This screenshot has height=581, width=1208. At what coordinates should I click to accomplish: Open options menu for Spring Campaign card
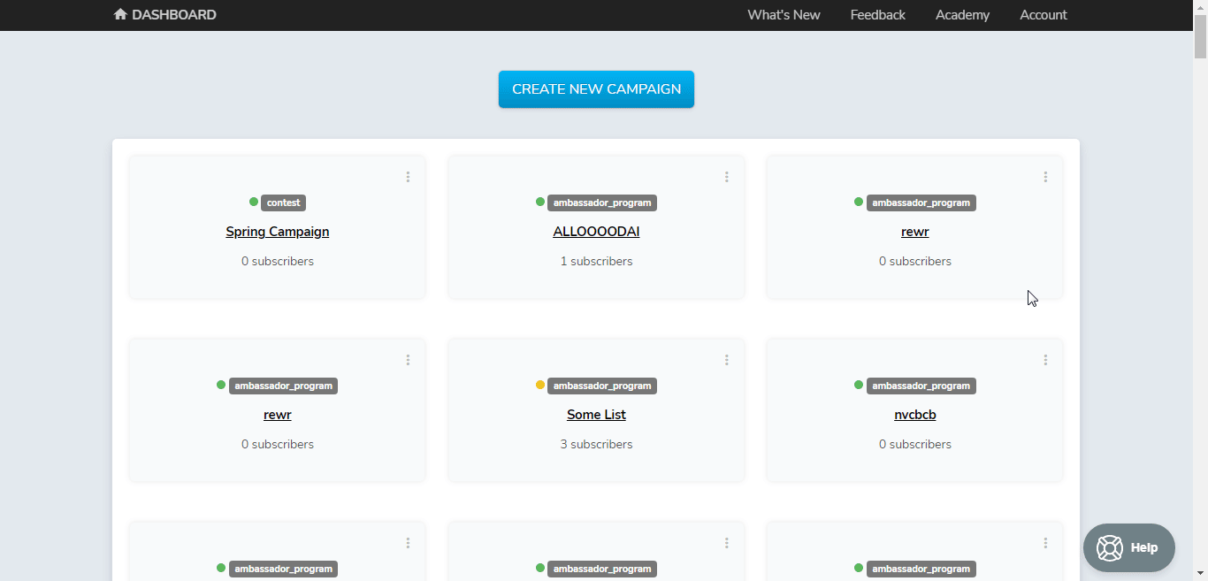(408, 177)
